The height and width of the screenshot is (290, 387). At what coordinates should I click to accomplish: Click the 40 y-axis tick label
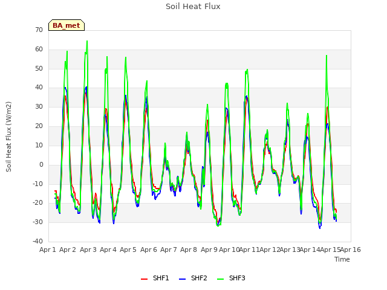coord(39,87)
